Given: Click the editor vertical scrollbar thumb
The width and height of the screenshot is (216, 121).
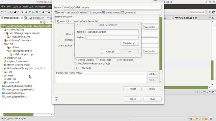Looking at the screenshot, I should (212, 70).
